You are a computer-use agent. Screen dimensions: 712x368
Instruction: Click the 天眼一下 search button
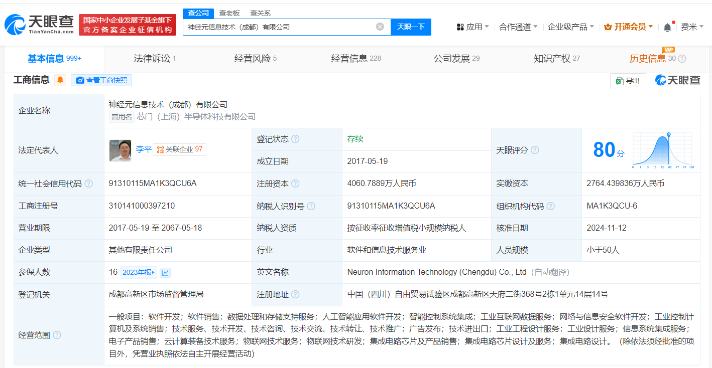click(x=411, y=27)
